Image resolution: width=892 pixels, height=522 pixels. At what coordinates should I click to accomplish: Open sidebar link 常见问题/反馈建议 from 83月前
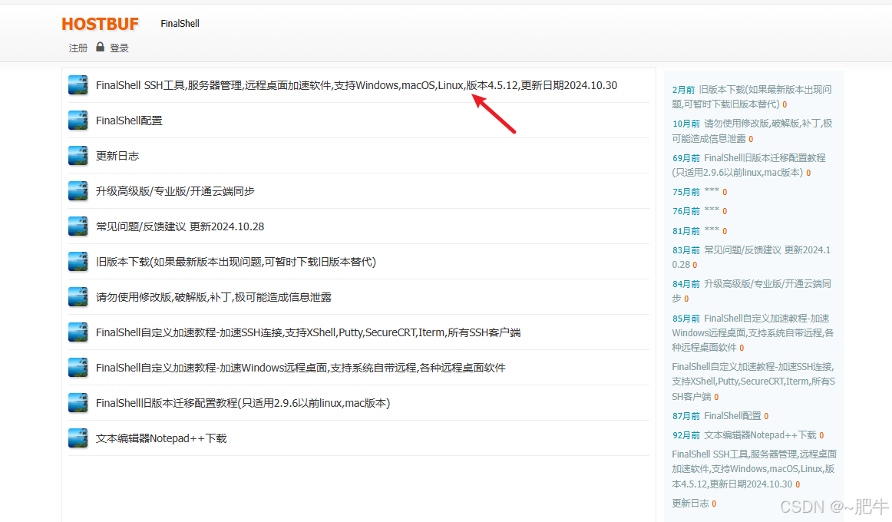pyautogui.click(x=751, y=257)
